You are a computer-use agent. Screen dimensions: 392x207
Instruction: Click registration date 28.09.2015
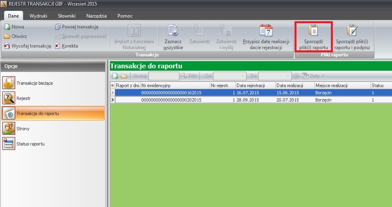[x=248, y=100]
